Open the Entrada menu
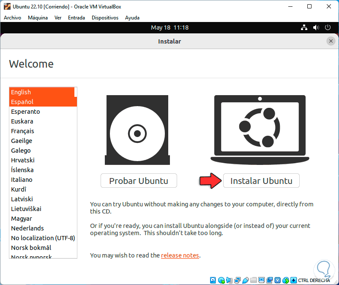 coord(77,18)
